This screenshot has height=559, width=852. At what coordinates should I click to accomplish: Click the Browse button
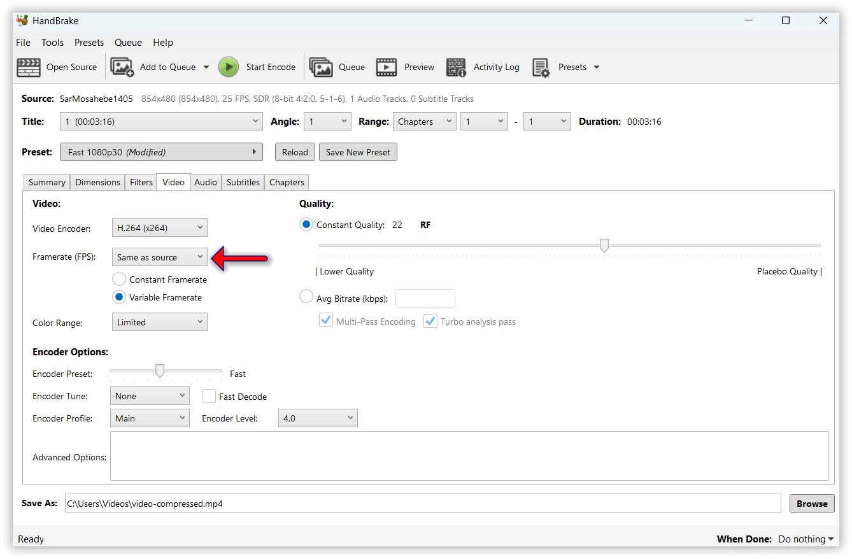[812, 504]
